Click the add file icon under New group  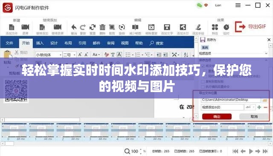coord(12,27)
